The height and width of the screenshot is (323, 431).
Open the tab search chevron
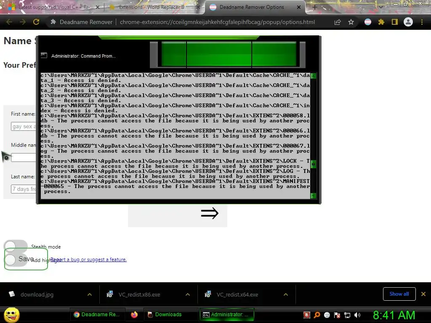(x=381, y=7)
